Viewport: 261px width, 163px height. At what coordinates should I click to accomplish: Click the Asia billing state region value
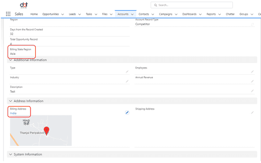[13, 53]
